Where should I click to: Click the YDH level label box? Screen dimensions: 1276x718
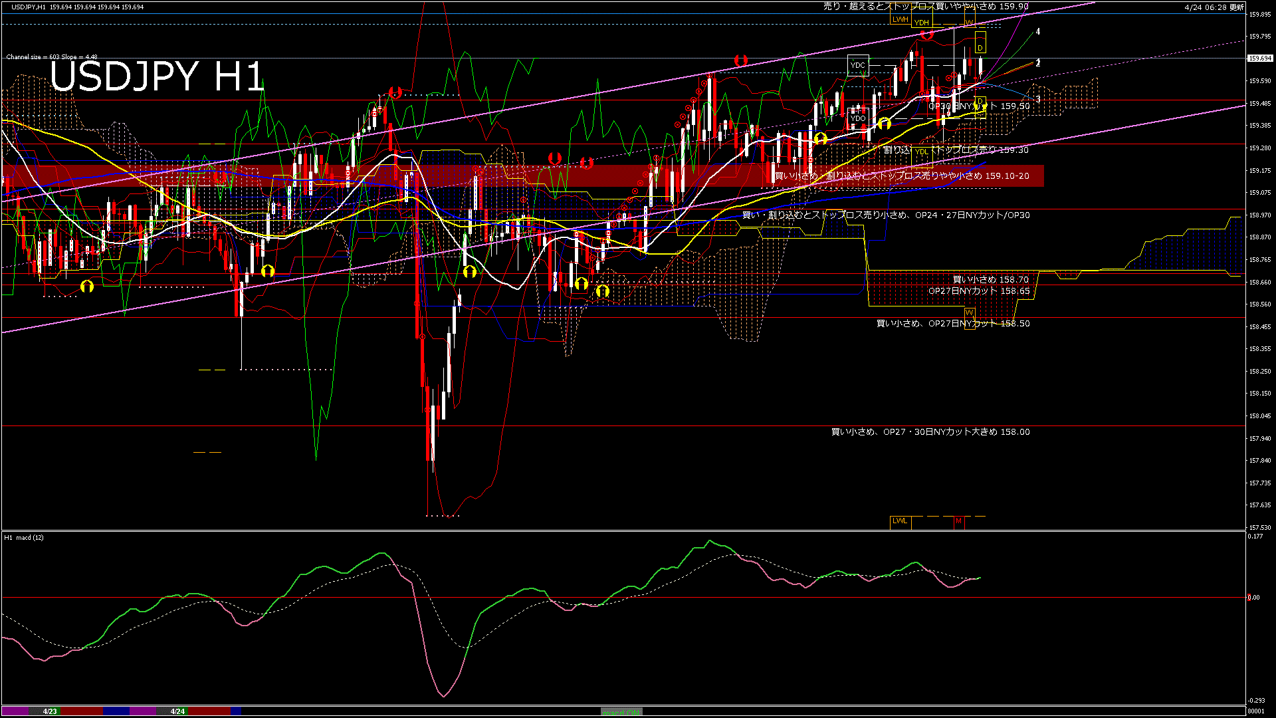pos(922,23)
